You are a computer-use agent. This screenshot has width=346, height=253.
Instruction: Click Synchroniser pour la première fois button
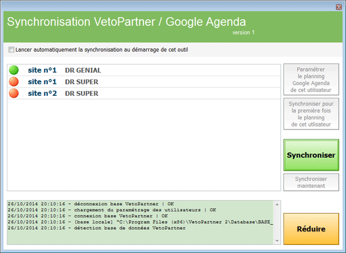coord(311,114)
